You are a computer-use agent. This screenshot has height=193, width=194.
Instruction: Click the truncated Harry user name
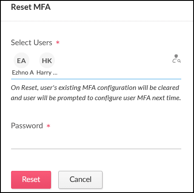(x=47, y=72)
